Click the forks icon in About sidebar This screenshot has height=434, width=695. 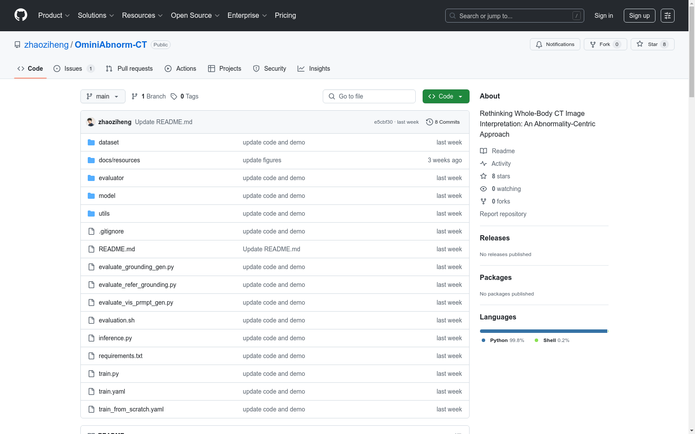point(483,201)
